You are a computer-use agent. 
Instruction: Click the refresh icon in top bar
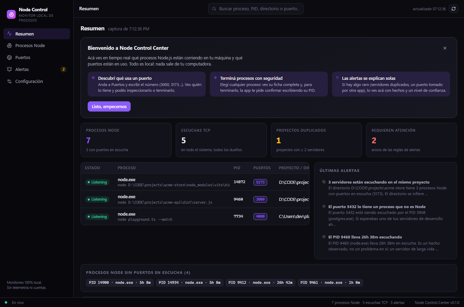click(453, 9)
